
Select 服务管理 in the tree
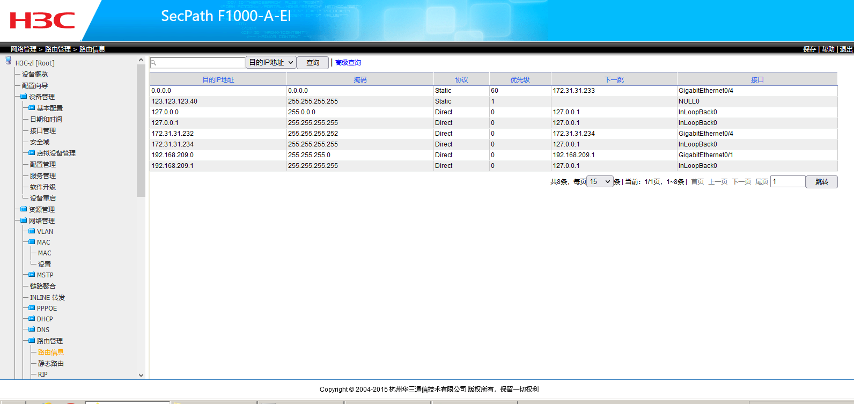(x=43, y=176)
